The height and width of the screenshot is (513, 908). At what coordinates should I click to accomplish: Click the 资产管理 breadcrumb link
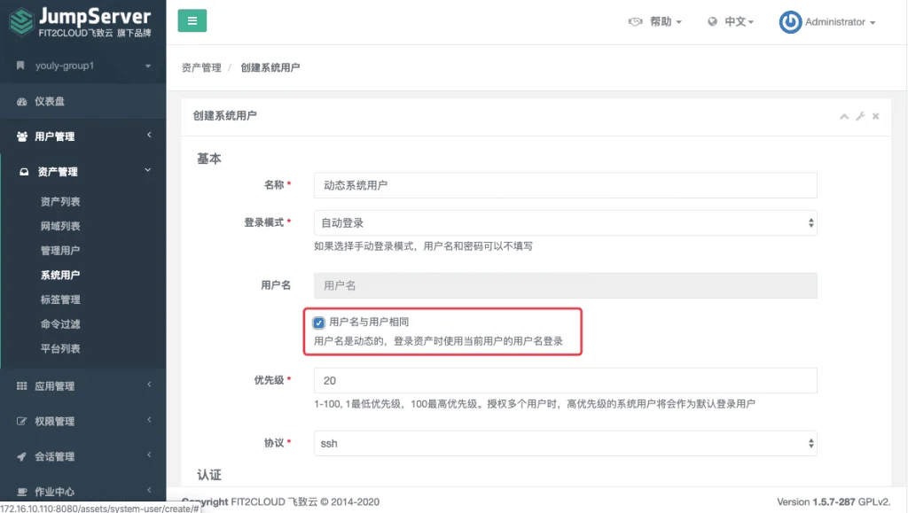point(201,67)
